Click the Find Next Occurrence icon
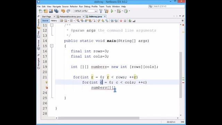Viewport: 222px width, 125px height. pyautogui.click(x=86, y=21)
